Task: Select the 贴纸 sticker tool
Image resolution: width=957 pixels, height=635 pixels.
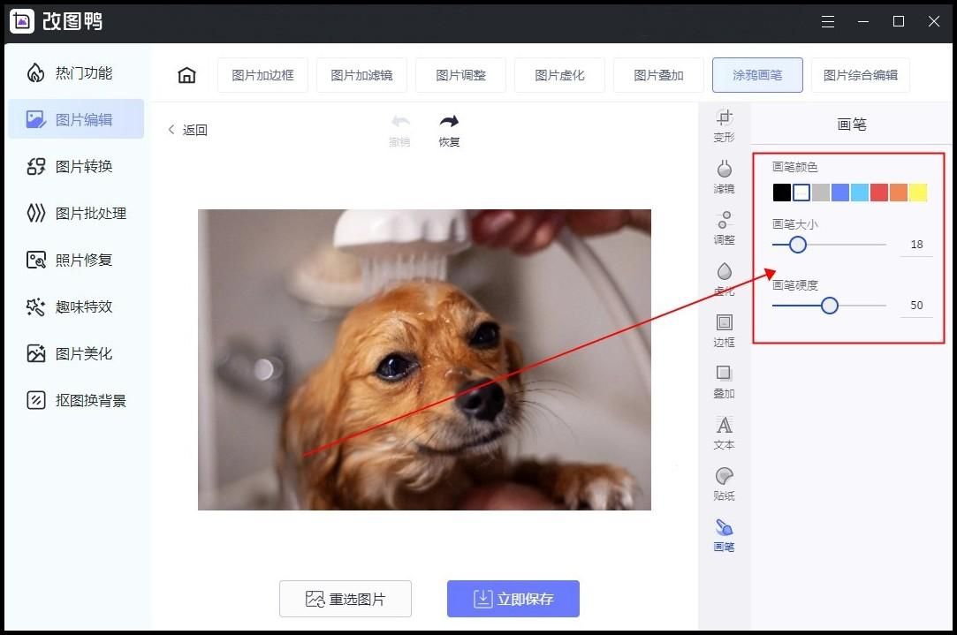Action: tap(724, 484)
